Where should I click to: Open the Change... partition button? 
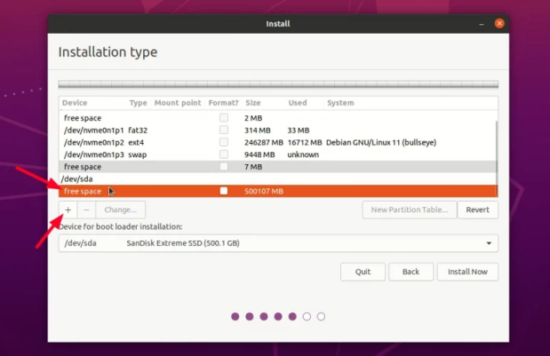click(120, 210)
